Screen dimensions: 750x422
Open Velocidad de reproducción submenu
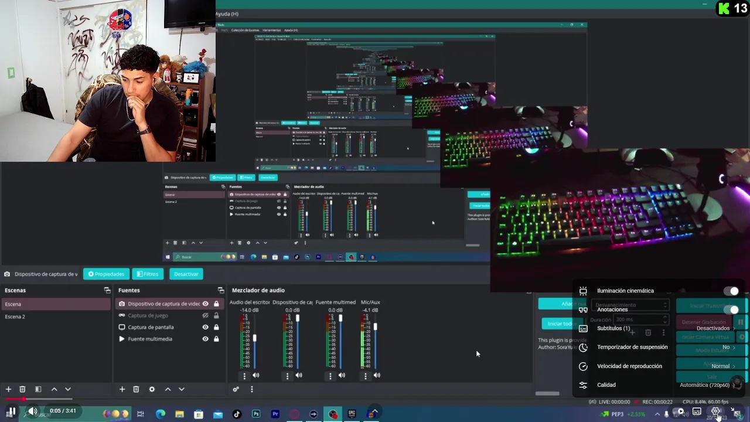point(659,366)
